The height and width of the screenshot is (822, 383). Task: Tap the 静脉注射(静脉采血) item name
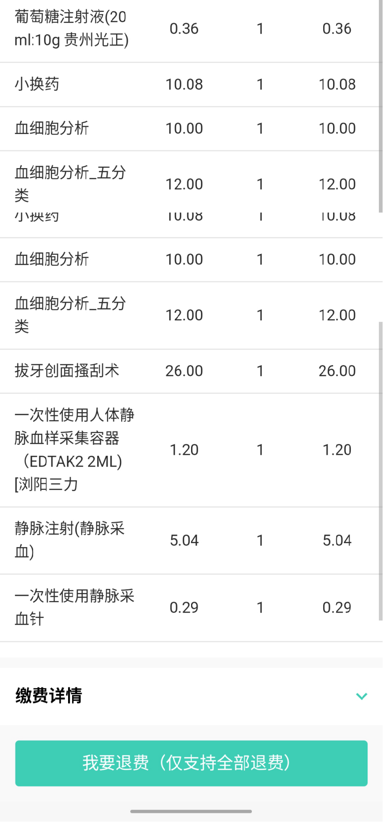pyautogui.click(x=69, y=540)
